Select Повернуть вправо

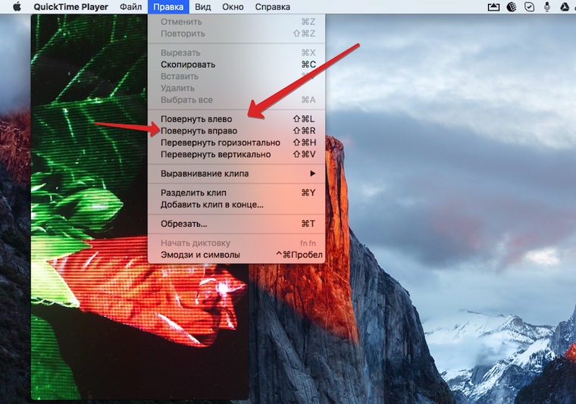236,130
